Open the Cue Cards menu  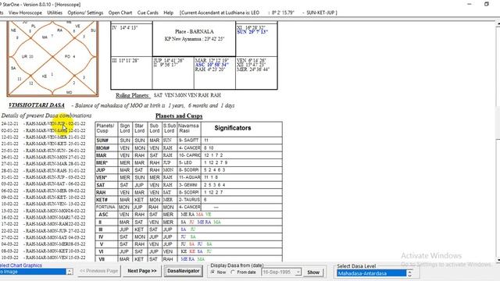(x=148, y=12)
